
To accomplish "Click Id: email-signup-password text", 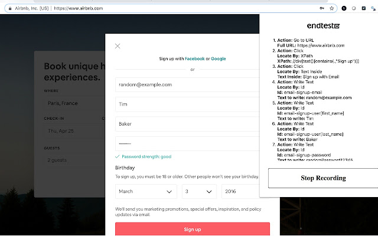I will [304, 155].
